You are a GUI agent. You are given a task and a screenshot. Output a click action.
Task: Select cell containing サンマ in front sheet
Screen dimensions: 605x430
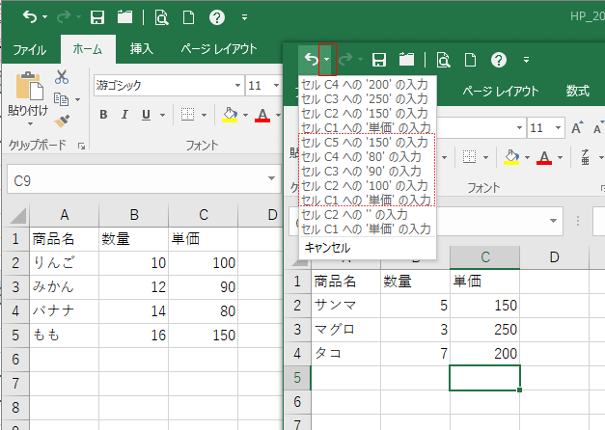coord(344,304)
